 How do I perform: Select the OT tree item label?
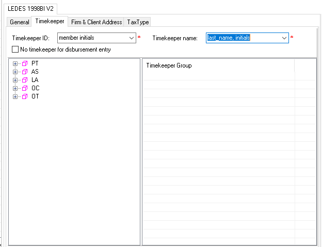(35, 96)
